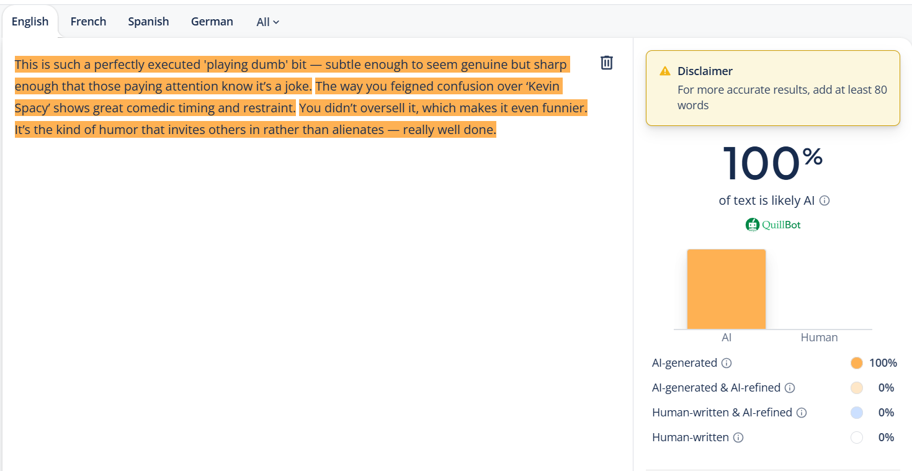Image resolution: width=912 pixels, height=471 pixels.
Task: Click the 'Human-written & AI-refined' legend label
Action: click(x=722, y=413)
